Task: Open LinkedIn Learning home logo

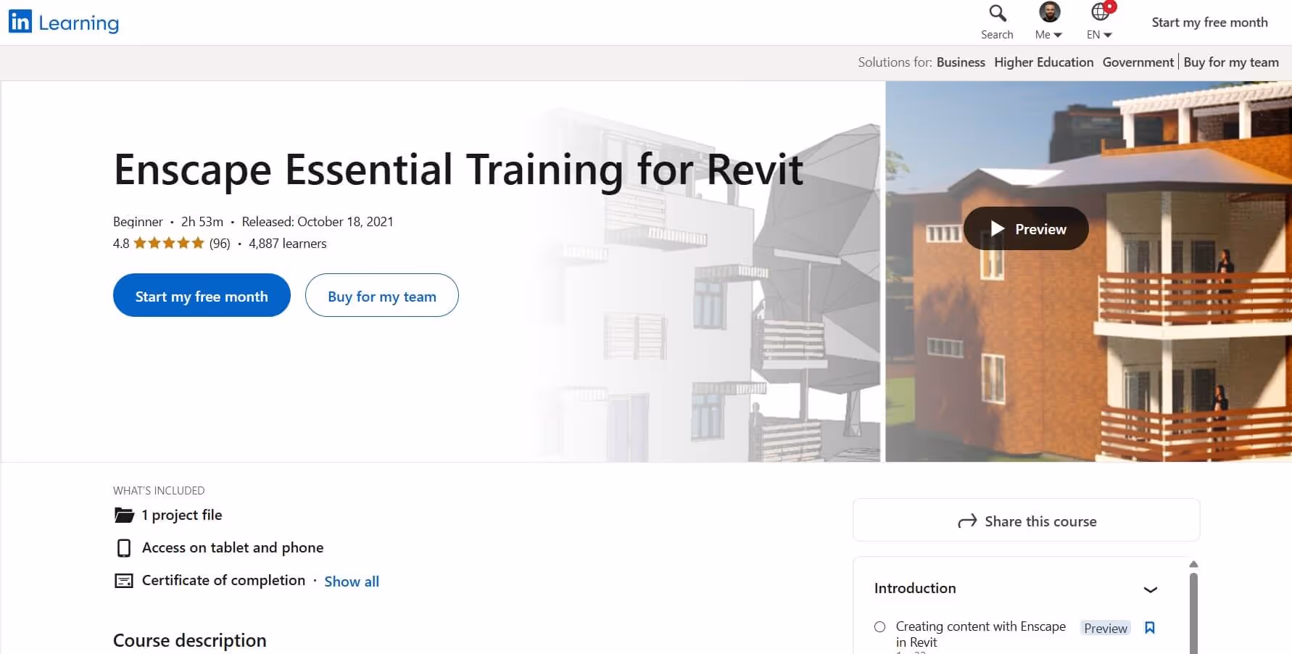Action: click(64, 22)
